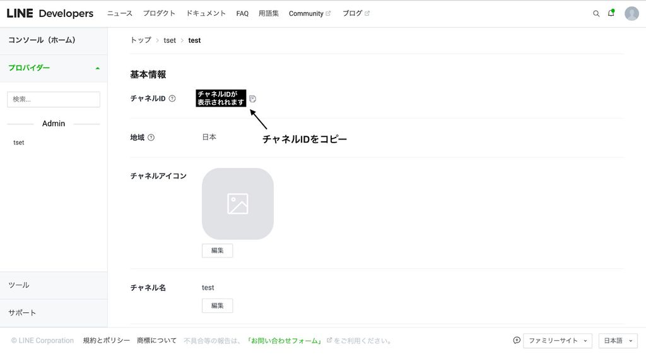646x354 pixels.
Task: Click the © LINE Corporation text
Action: tap(42, 340)
